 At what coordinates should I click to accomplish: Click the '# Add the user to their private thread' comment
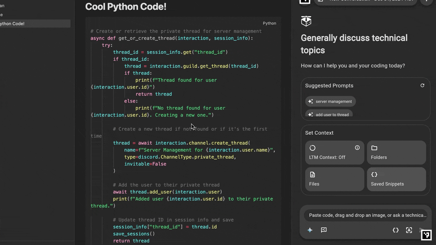point(166,185)
